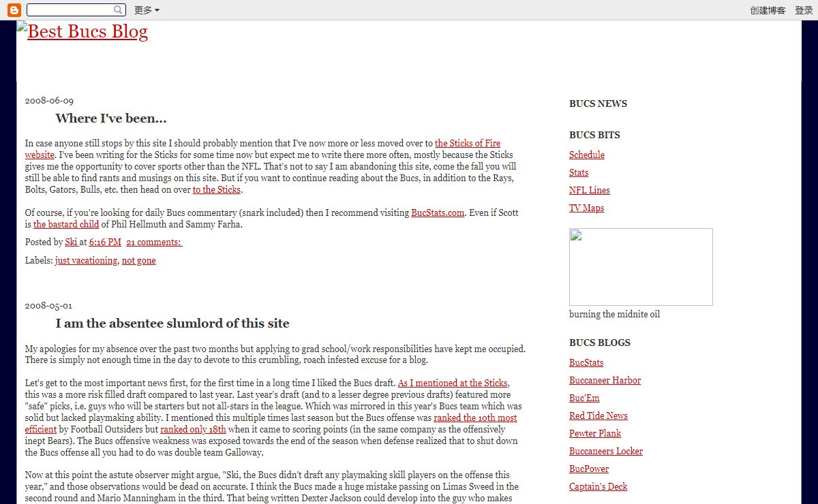Open the Red Tide News link
Image resolution: width=818 pixels, height=504 pixels.
(599, 415)
